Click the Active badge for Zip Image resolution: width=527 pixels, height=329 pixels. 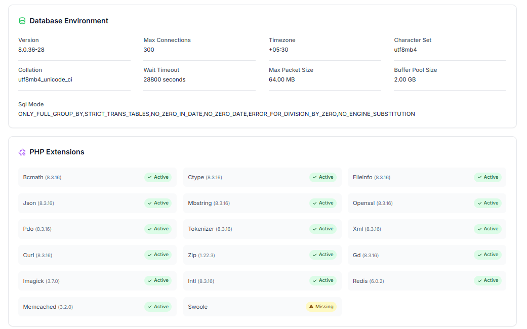[323, 255]
